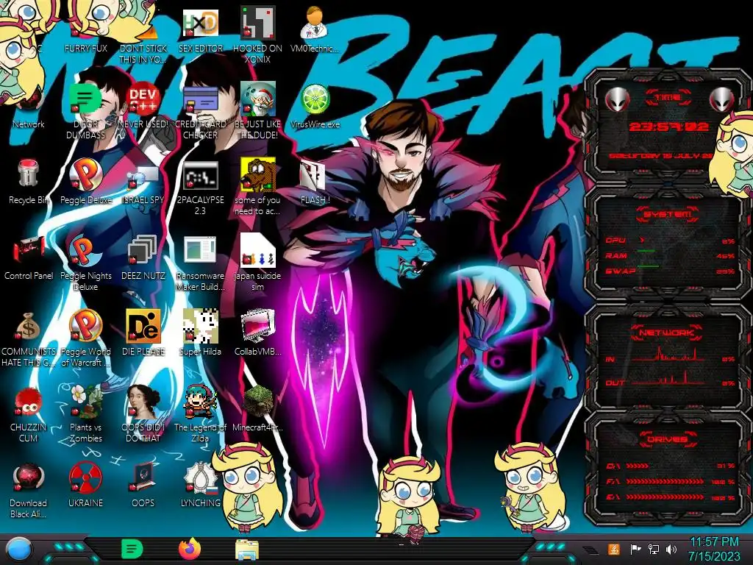Click the left alien head on TIME widget
The width and height of the screenshot is (753, 565).
(x=617, y=100)
